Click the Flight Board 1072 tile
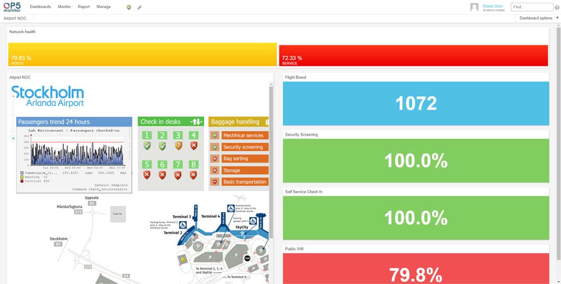 [416, 104]
